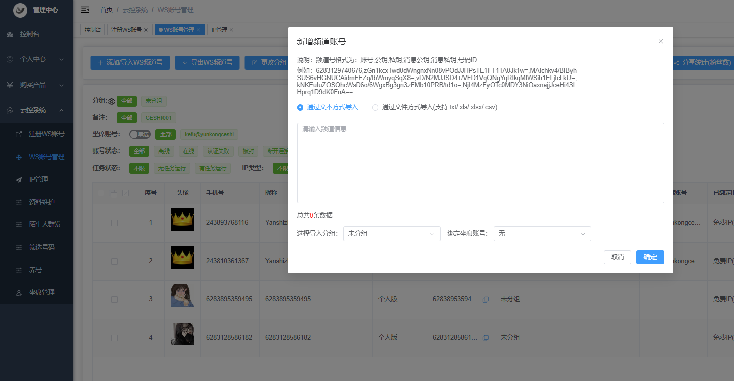Open WS账号管理 in sidebar
This screenshot has width=734, height=381.
pyautogui.click(x=37, y=157)
